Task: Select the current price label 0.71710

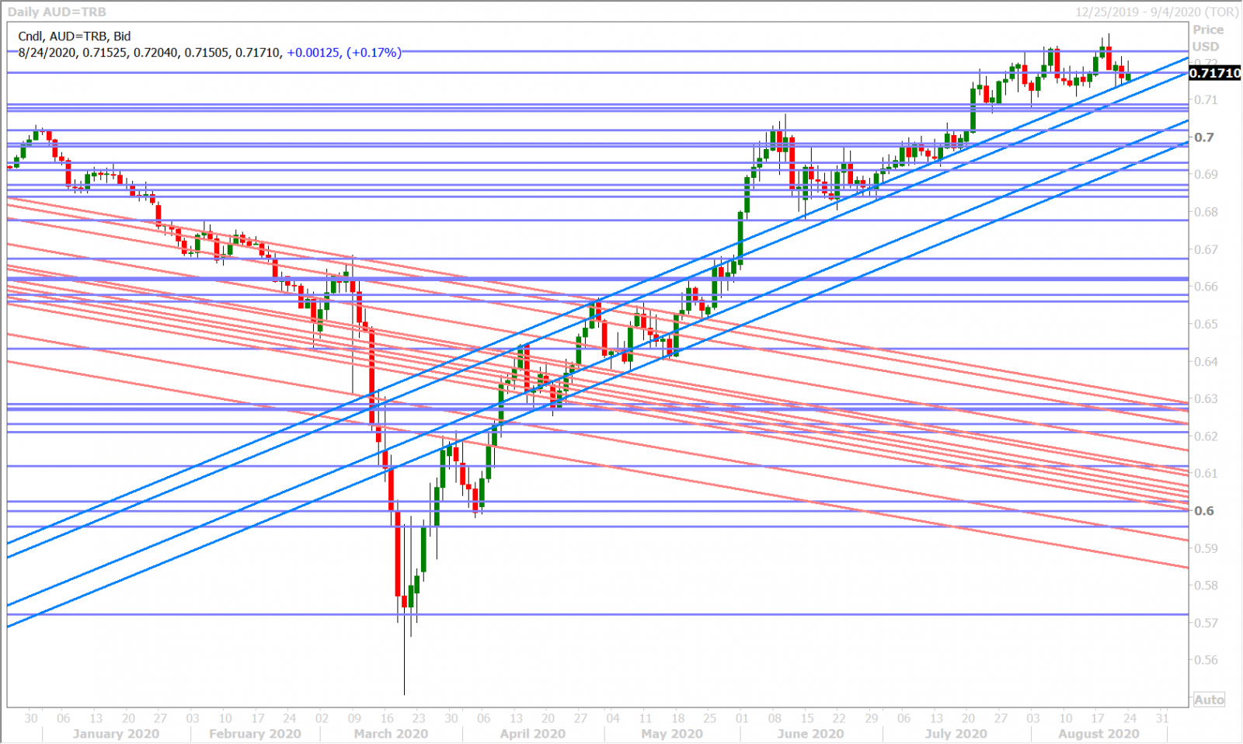Action: [1215, 73]
